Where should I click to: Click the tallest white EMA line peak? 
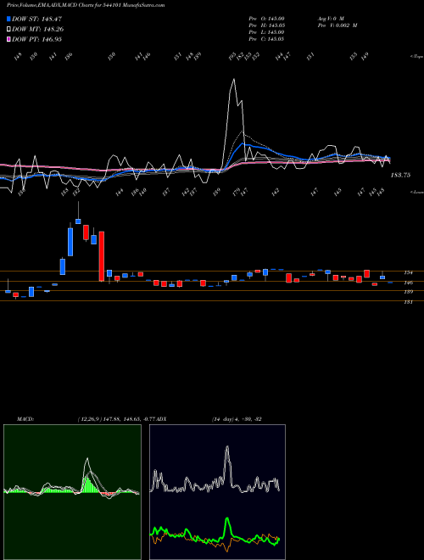click(x=234, y=80)
